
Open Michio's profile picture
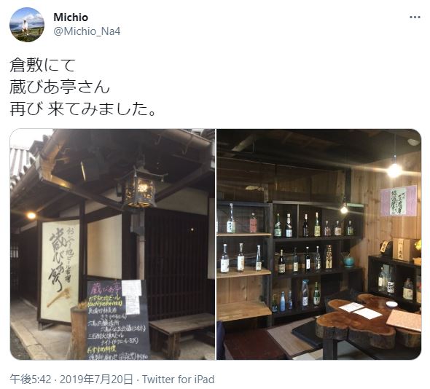[27, 25]
